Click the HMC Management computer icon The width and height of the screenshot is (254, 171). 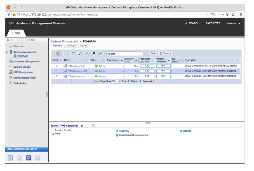click(11, 72)
